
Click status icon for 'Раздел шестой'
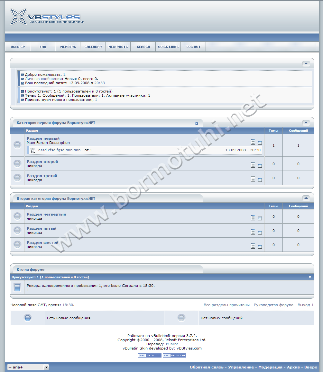[x=17, y=244]
